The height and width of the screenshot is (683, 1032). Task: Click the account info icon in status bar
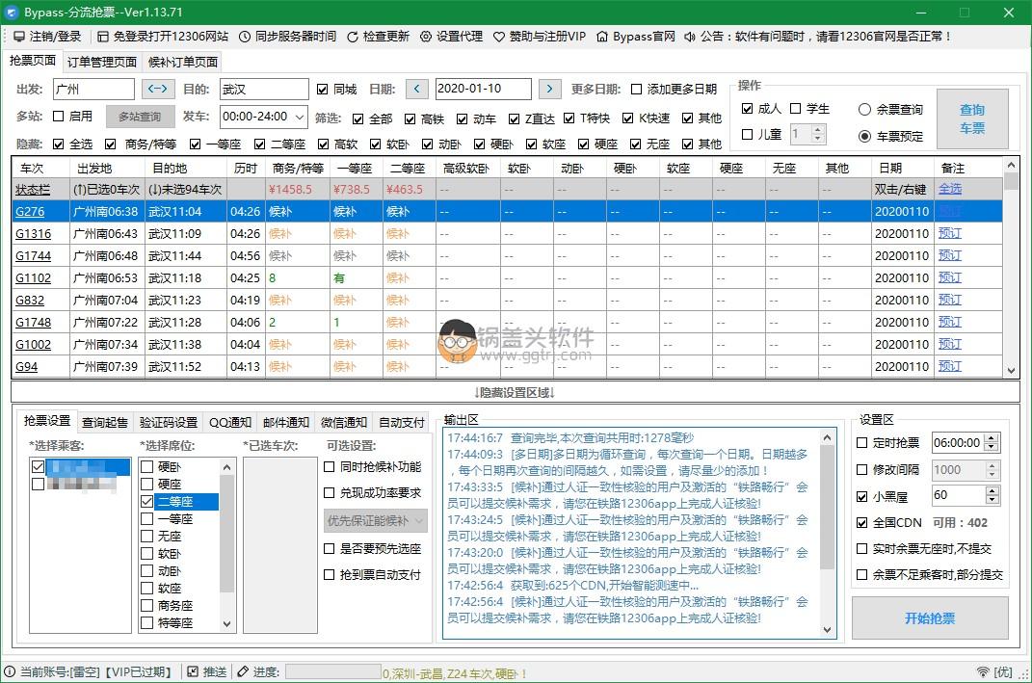pos(10,671)
